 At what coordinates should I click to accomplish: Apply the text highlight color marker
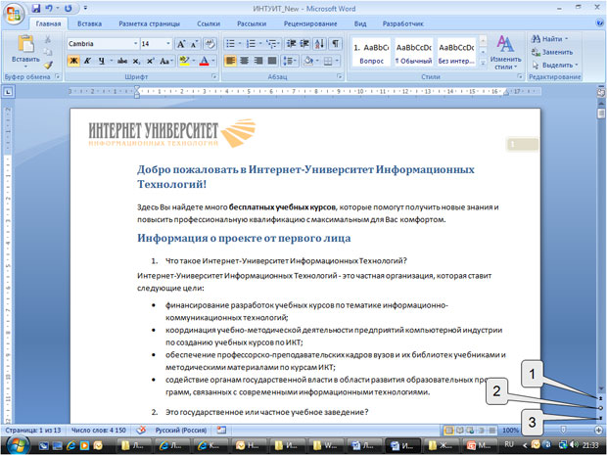184,61
